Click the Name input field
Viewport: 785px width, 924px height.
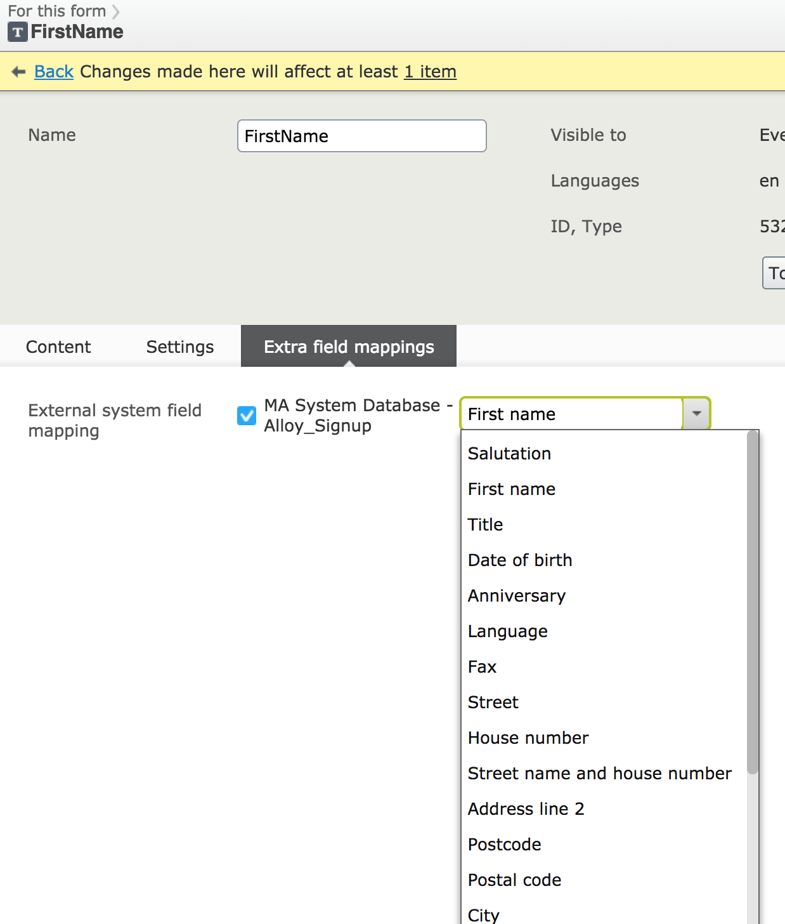click(x=361, y=136)
